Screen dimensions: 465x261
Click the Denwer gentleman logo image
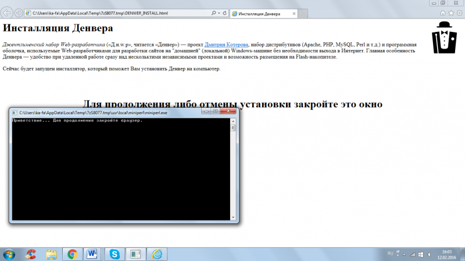(445, 38)
